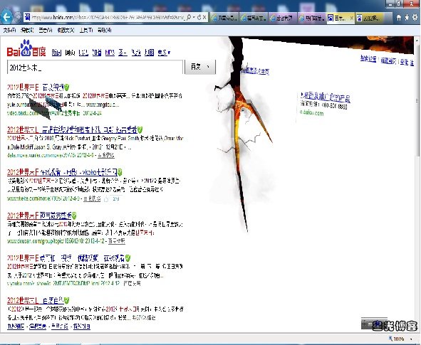Open the 百度首页 link at top right
Image resolution: width=421 pixels, height=345 pixels.
coord(388,60)
